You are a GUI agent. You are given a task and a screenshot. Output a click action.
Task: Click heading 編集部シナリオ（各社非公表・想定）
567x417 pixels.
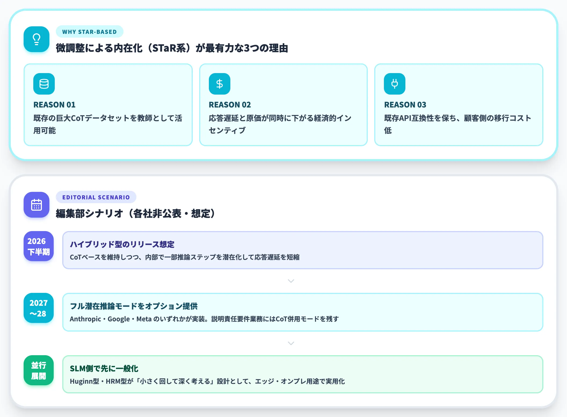tap(135, 214)
